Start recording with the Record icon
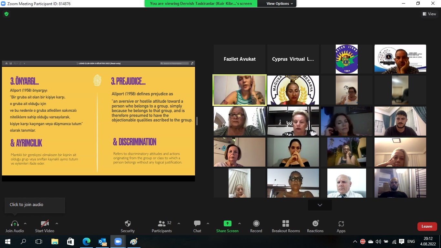This screenshot has height=248, width=441. [x=256, y=226]
